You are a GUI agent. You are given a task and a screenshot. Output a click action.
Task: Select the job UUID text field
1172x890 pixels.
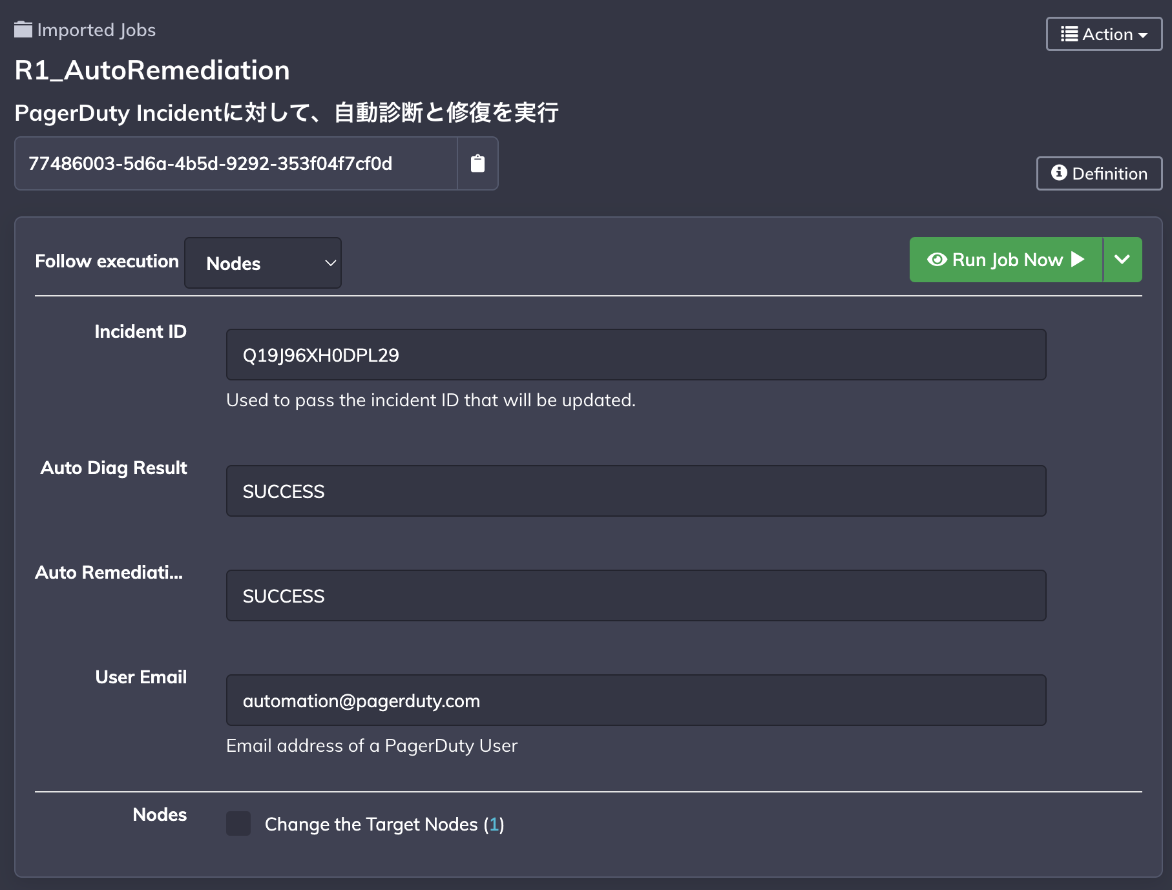[236, 163]
